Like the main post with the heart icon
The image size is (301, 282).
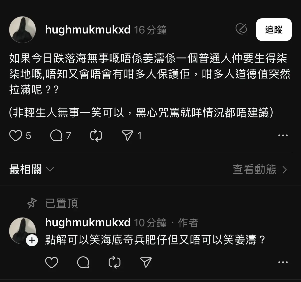tap(16, 136)
